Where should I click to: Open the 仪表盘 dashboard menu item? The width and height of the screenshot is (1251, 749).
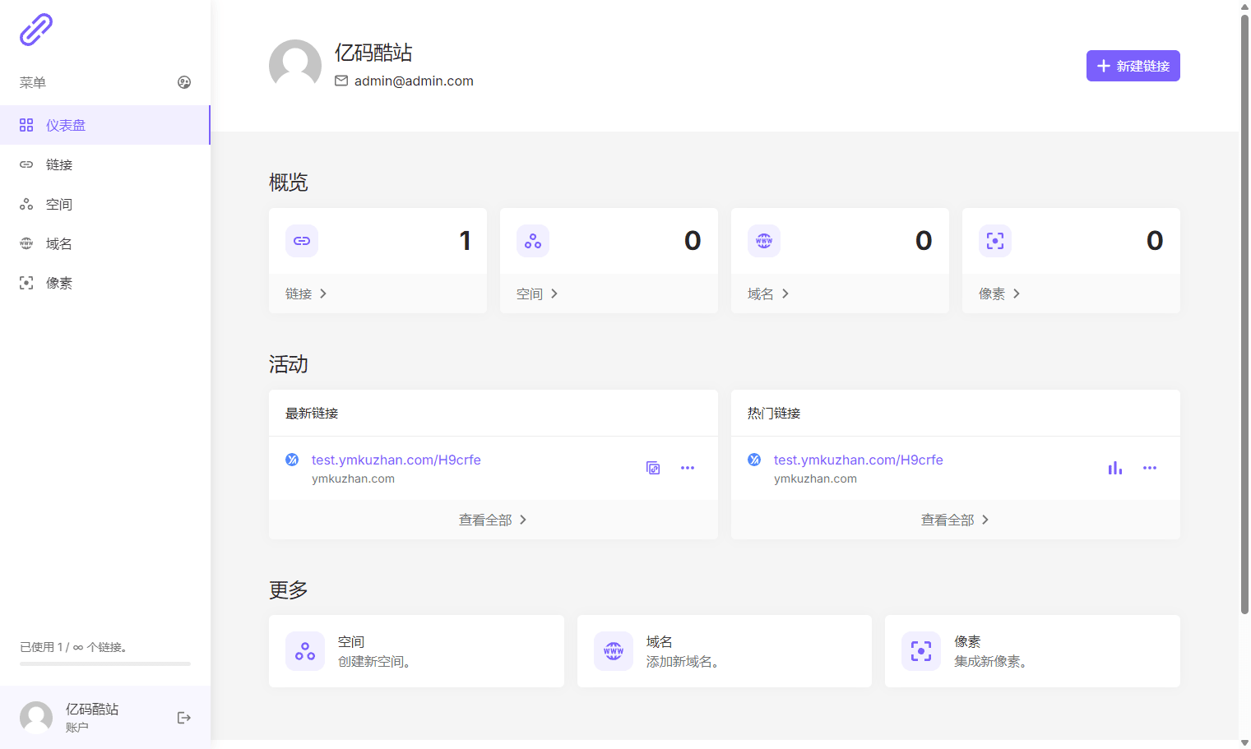pos(104,125)
